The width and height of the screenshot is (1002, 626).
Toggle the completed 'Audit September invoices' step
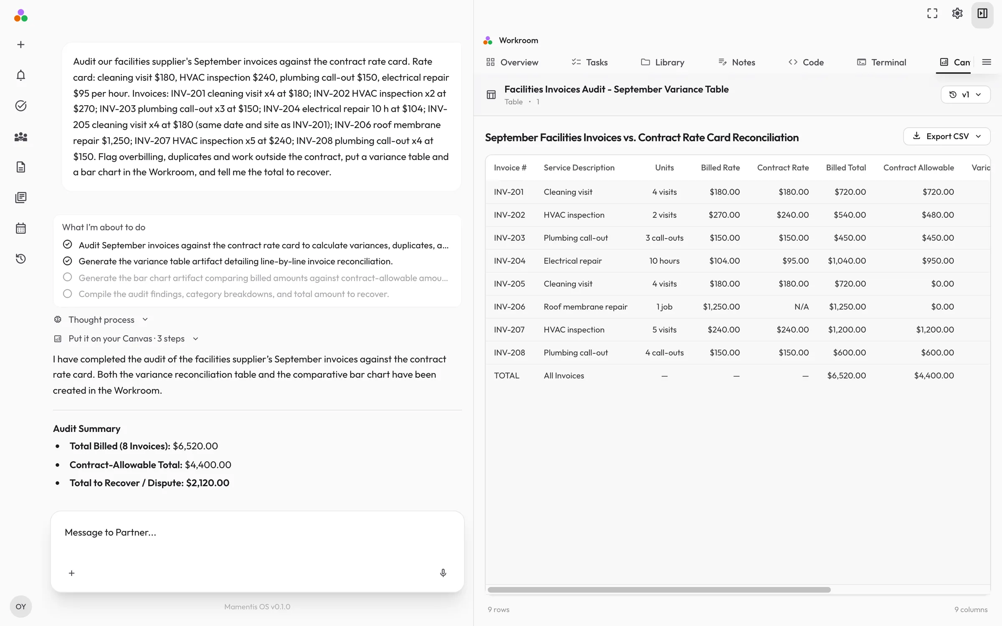[67, 245]
